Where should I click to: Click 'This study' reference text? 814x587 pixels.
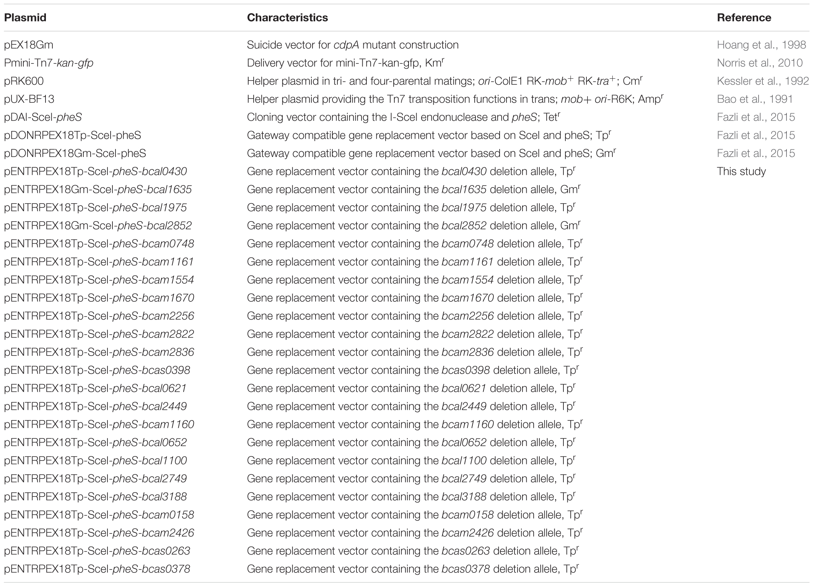click(741, 171)
